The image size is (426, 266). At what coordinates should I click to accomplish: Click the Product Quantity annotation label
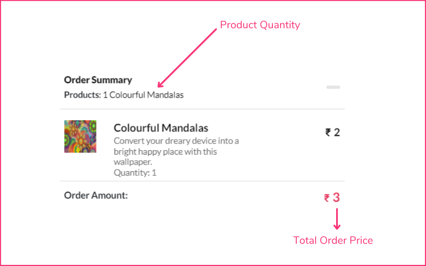pyautogui.click(x=260, y=25)
